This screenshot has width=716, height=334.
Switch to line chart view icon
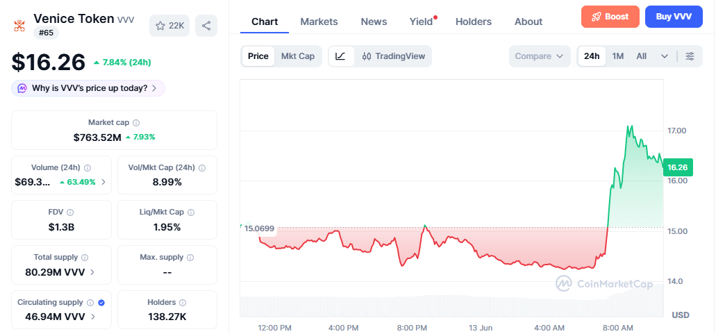click(x=341, y=56)
